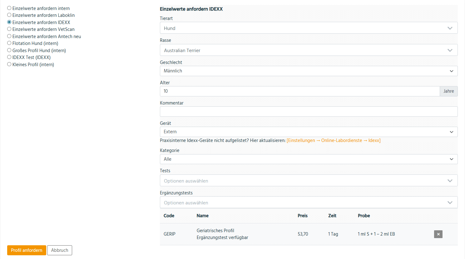Click the Profil anfordern button
This screenshot has height=259, width=465.
(27, 250)
